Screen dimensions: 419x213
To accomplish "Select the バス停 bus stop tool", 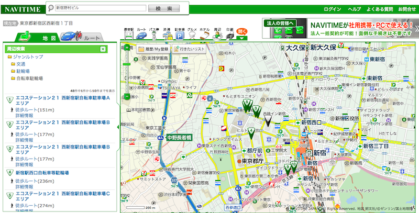I will point(154,34).
